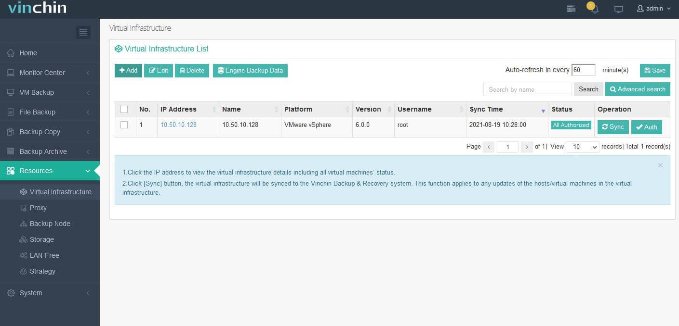Go to next page arrow

click(x=527, y=147)
